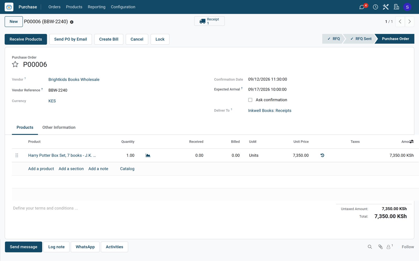Click Follow in the chatter

coord(408,247)
